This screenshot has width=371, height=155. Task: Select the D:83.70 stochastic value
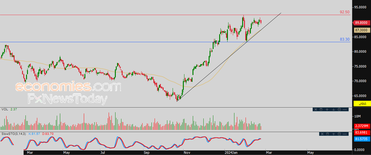48,134
